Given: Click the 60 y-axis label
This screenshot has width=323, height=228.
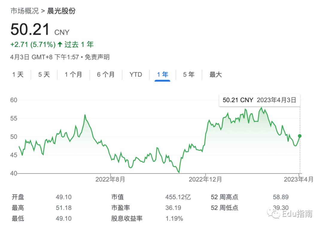Looking at the screenshot, I should point(13,100).
